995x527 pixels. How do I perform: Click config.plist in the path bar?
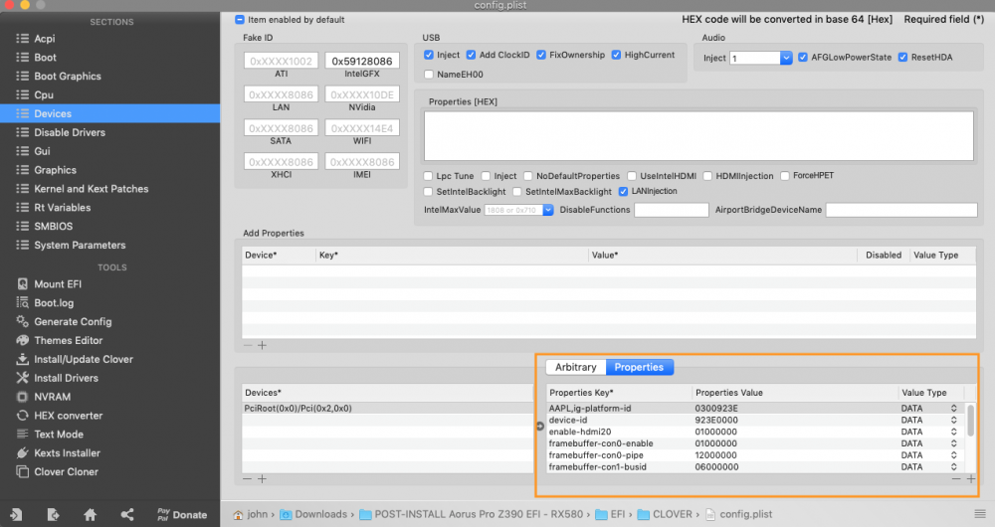738,514
